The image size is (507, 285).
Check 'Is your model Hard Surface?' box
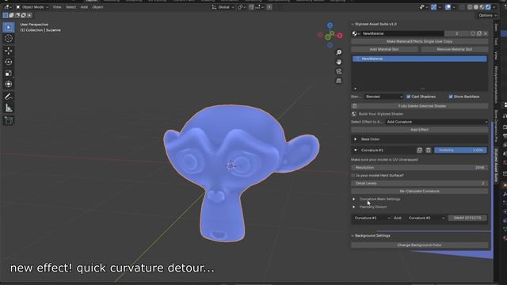pos(353,176)
